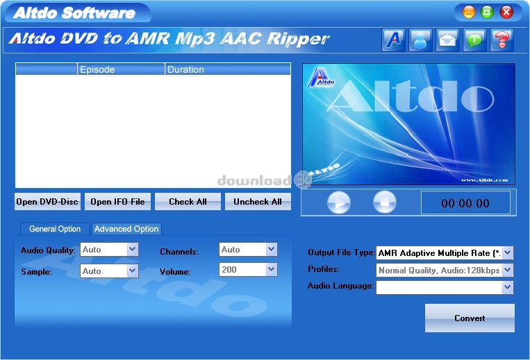Maximize window with green button
Screen dimensions: 530x360
point(487,12)
